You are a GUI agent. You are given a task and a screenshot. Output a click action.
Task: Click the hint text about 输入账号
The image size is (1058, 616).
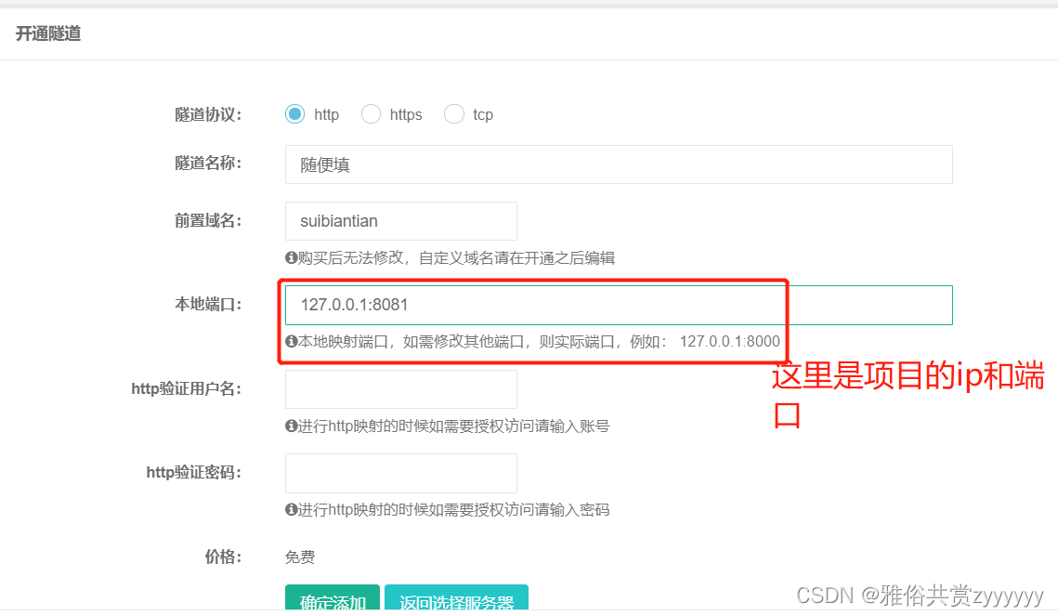[x=453, y=426]
